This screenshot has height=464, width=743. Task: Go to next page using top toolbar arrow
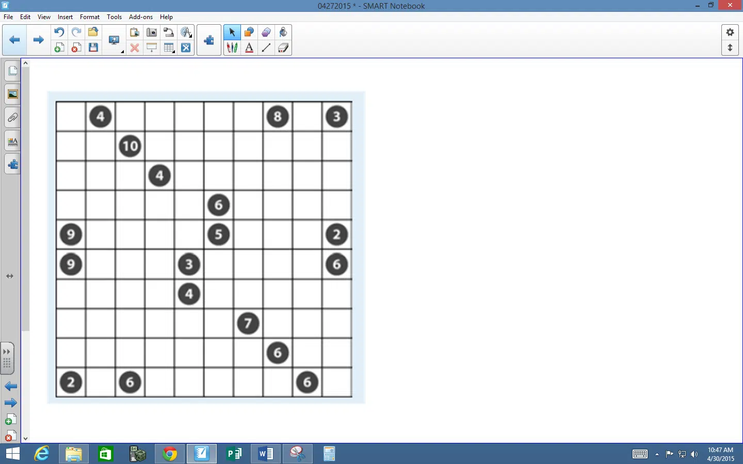(x=38, y=40)
